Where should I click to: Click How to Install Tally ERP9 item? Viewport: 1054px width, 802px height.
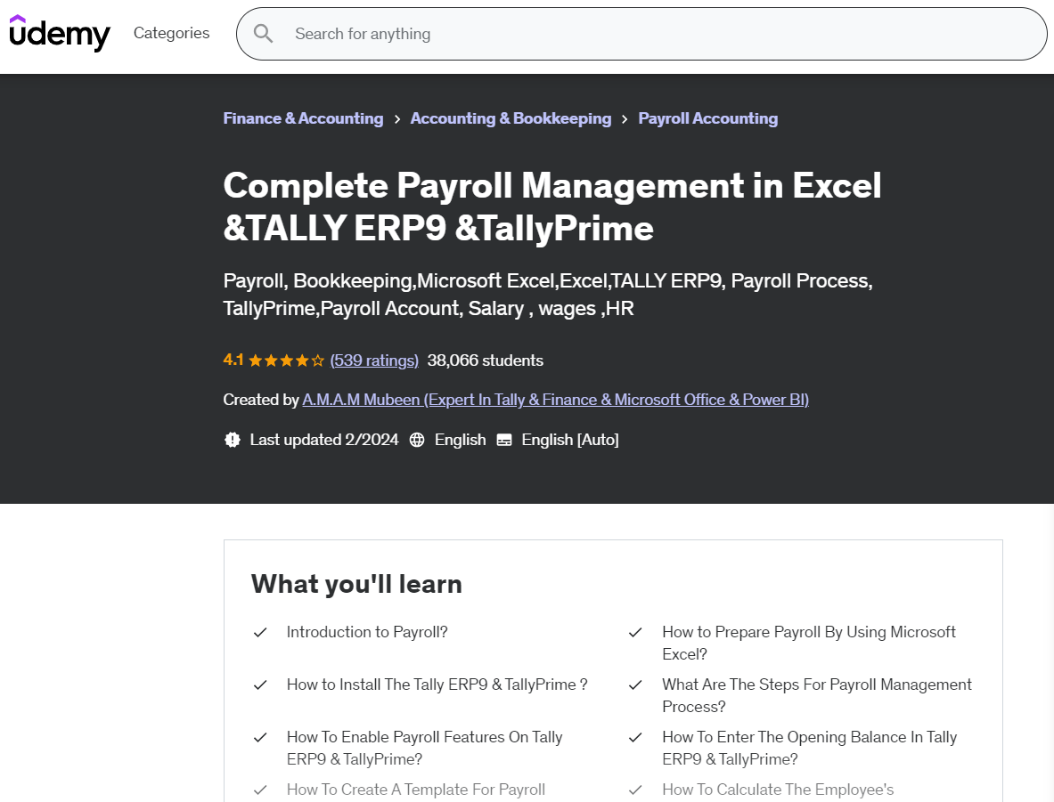pos(437,685)
